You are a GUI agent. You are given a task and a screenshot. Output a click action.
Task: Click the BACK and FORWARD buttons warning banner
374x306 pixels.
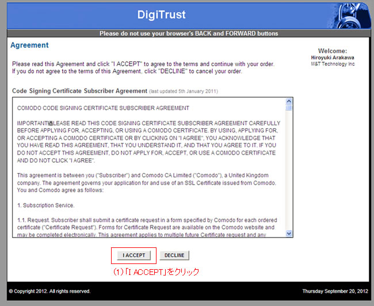tap(189, 33)
